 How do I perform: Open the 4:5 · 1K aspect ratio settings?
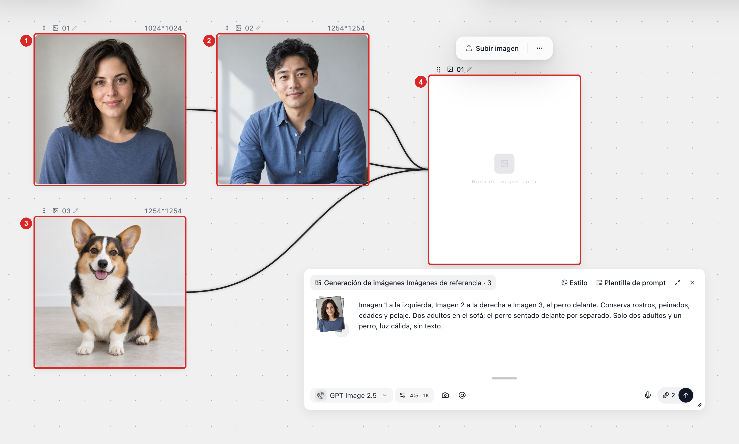click(414, 395)
